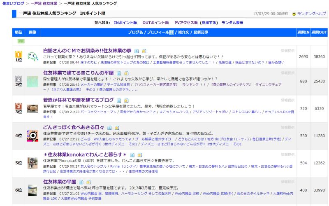Click favorite icon beside 住友林業の平屋 blog

click(88, 182)
